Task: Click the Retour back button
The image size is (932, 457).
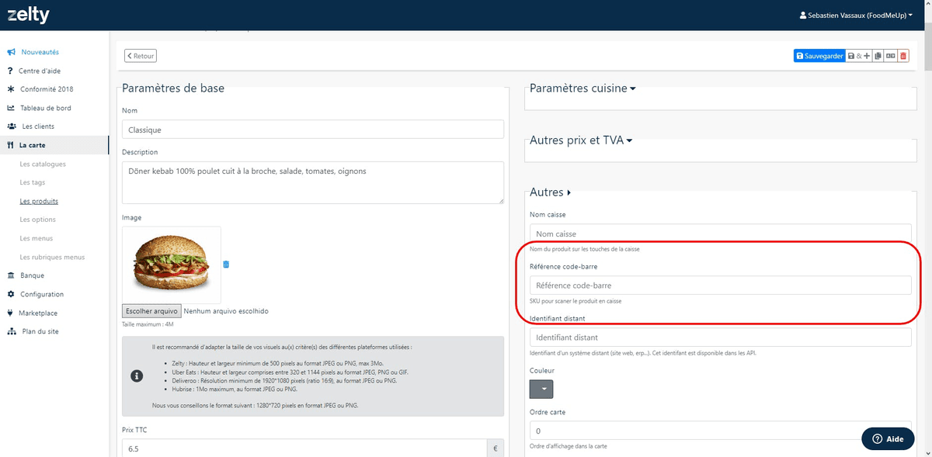Action: [141, 56]
